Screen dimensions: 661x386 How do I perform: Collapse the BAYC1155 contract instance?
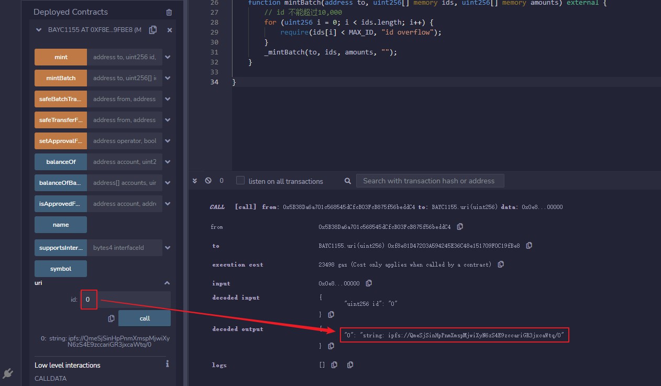pyautogui.click(x=38, y=30)
